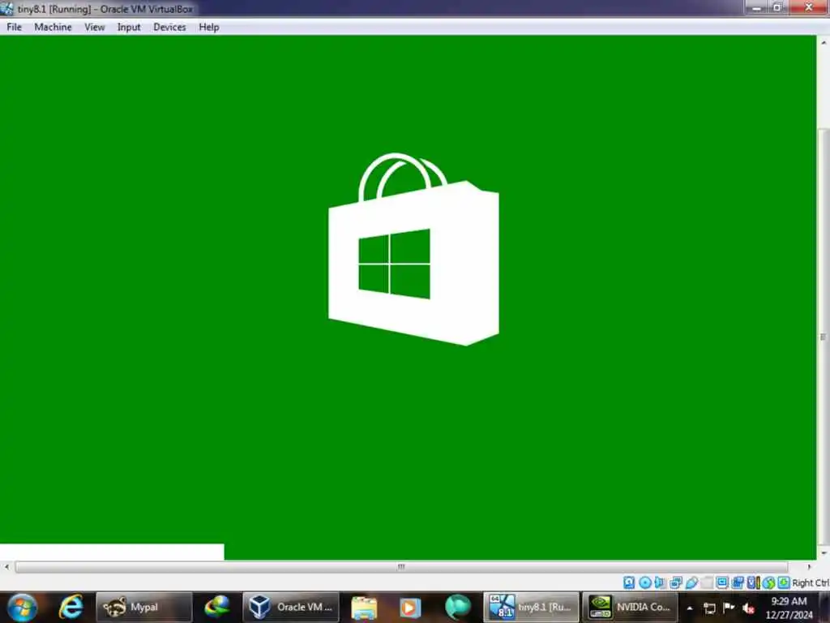Click the horizontal scrollbar thumb
Screen dimensions: 830x623
(401, 567)
